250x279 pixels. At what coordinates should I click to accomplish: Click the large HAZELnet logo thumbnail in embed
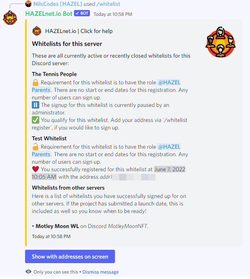[220, 42]
